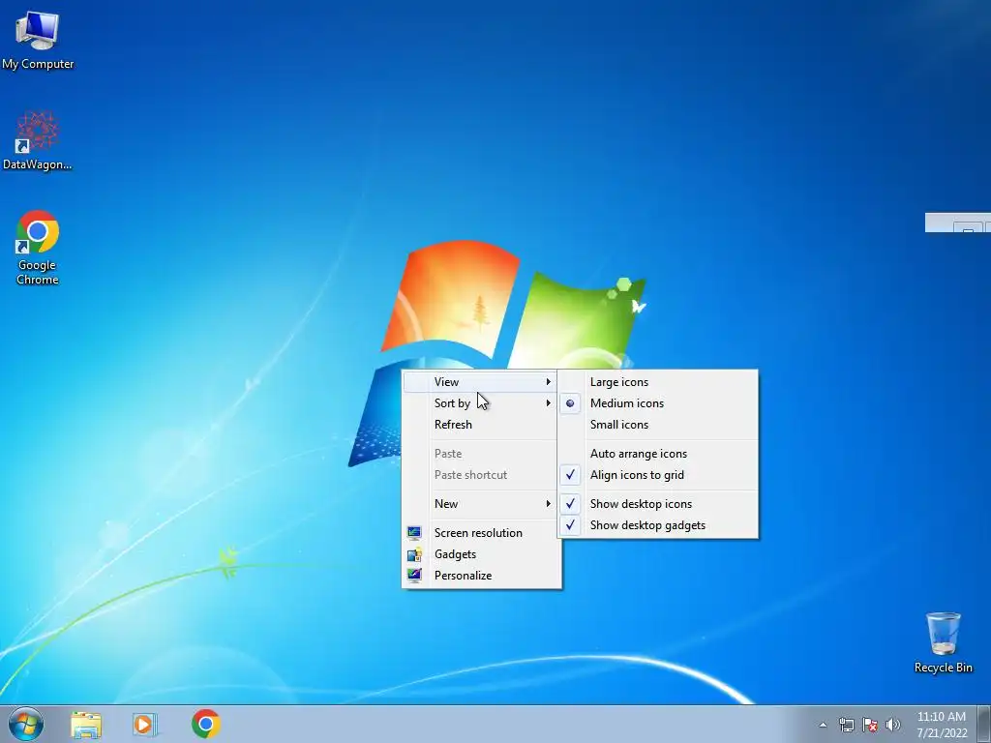Show hidden tray icons arrow
Viewport: 991px width, 743px height.
(x=823, y=725)
